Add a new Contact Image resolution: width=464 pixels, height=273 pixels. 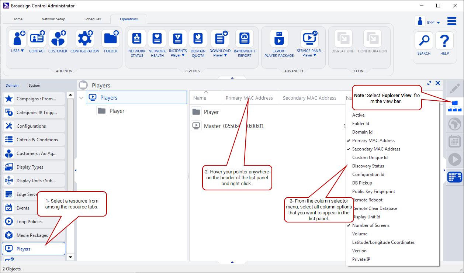37,38
